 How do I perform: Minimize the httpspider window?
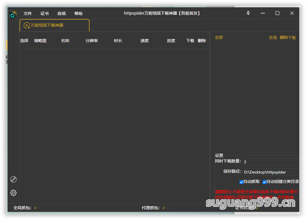pos(263,13)
